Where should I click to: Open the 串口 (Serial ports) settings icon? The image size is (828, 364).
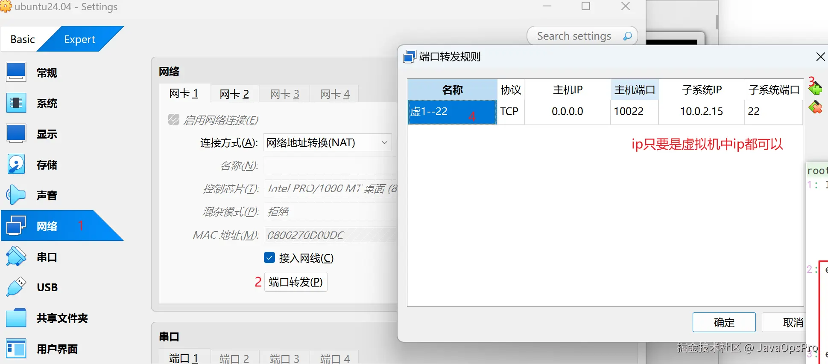coord(16,257)
